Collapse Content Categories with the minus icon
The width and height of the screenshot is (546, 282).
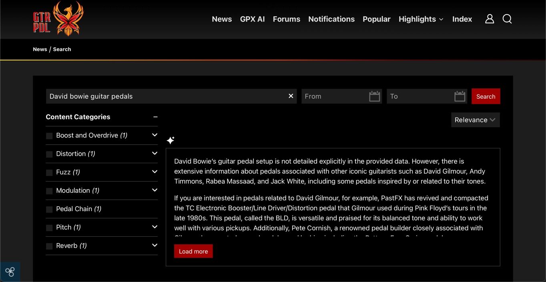pyautogui.click(x=155, y=117)
